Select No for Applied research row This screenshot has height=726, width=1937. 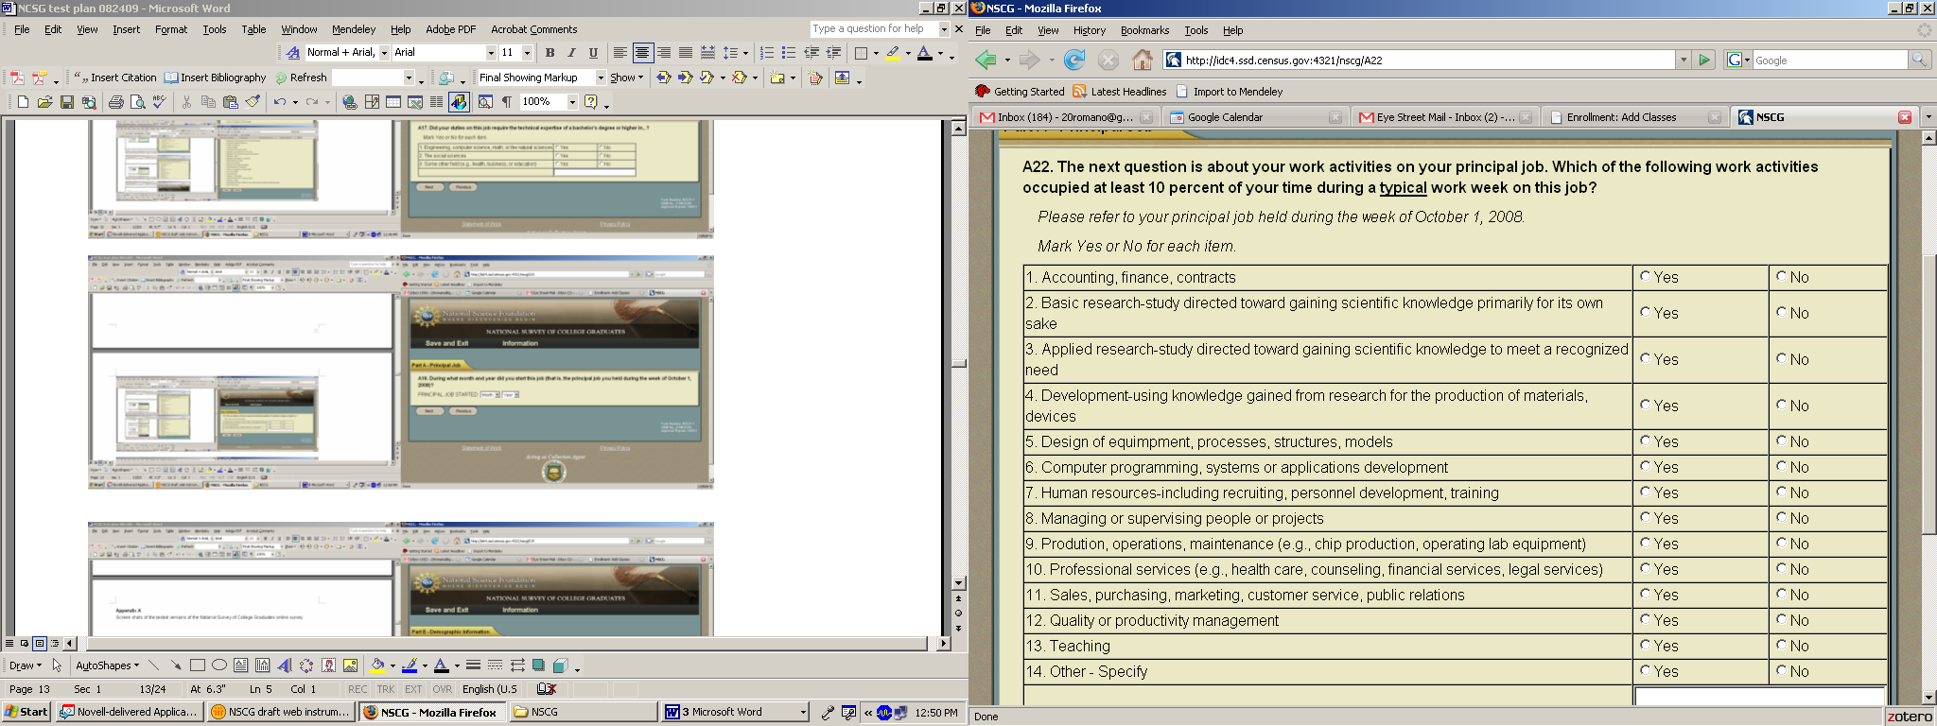point(1782,358)
